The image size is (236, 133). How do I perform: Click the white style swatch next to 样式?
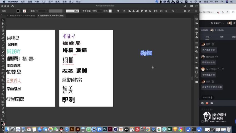tap(110, 11)
